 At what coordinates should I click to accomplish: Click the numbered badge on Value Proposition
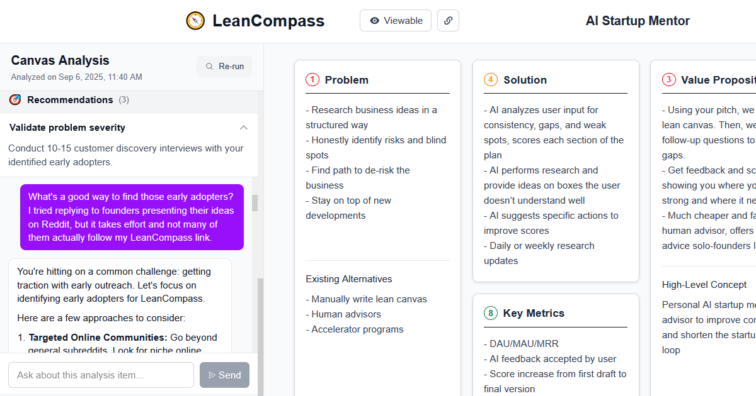click(669, 80)
